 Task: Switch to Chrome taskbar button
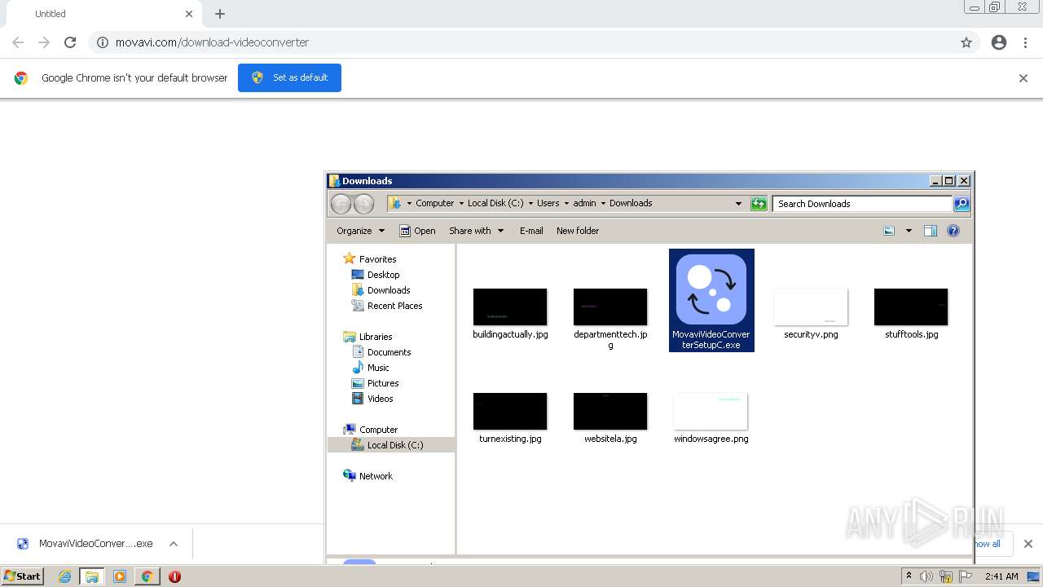click(x=147, y=576)
